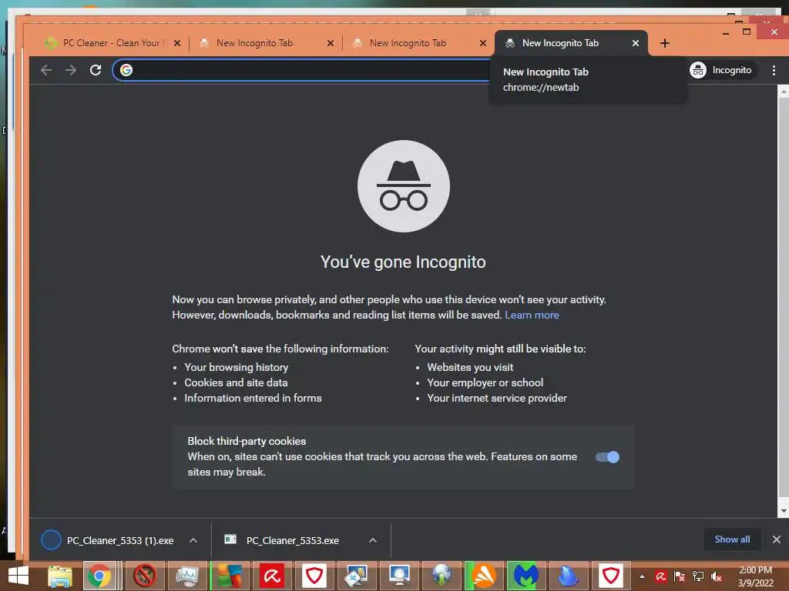
Task: Open the colorful blocks taskbar app
Action: [230, 576]
